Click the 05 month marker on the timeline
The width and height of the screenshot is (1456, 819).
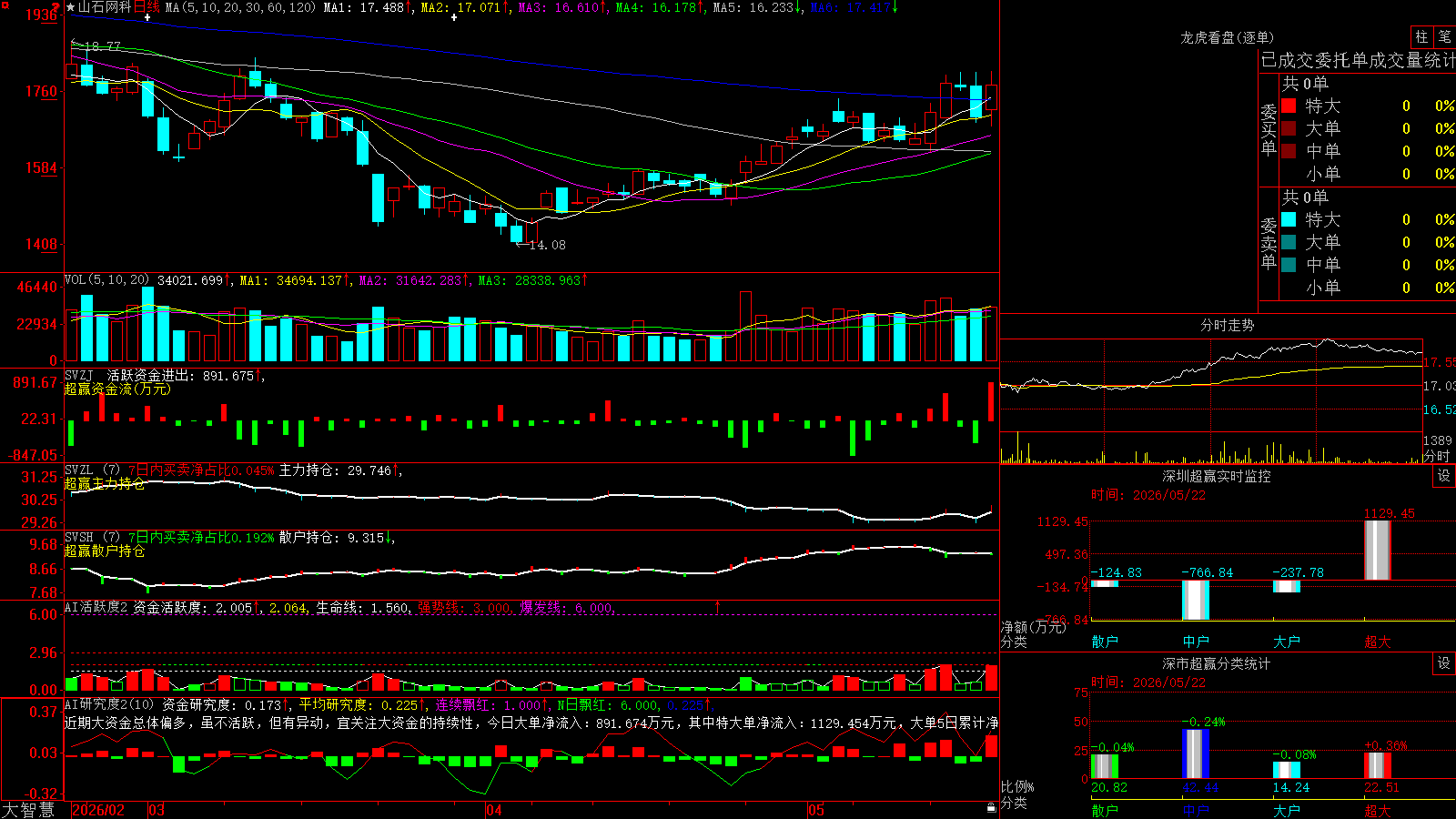(x=816, y=810)
